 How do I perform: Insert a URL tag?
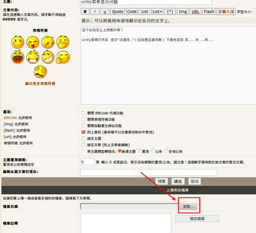(195, 11)
